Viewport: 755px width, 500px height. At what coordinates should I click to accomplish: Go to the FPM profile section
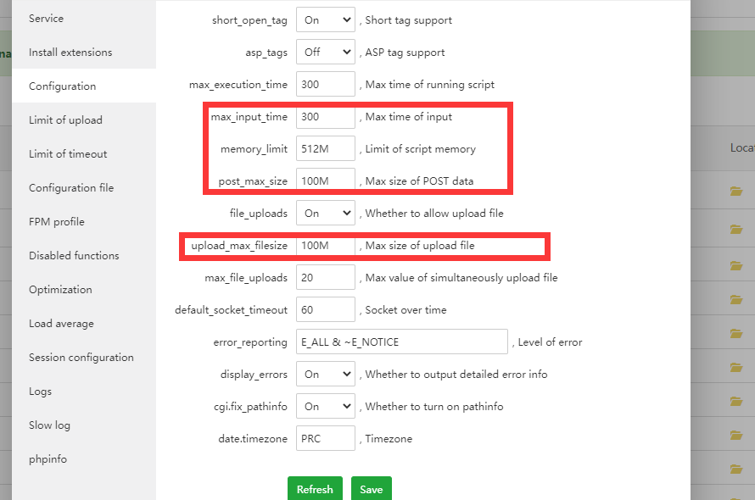[57, 222]
